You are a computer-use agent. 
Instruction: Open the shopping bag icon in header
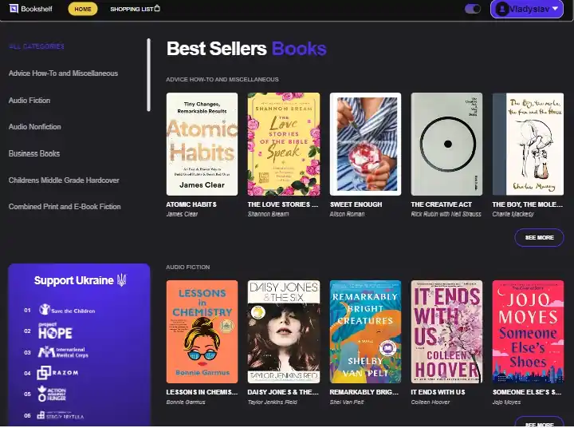(157, 8)
